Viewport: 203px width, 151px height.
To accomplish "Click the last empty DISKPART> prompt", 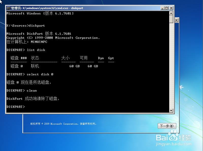I will (15, 107).
